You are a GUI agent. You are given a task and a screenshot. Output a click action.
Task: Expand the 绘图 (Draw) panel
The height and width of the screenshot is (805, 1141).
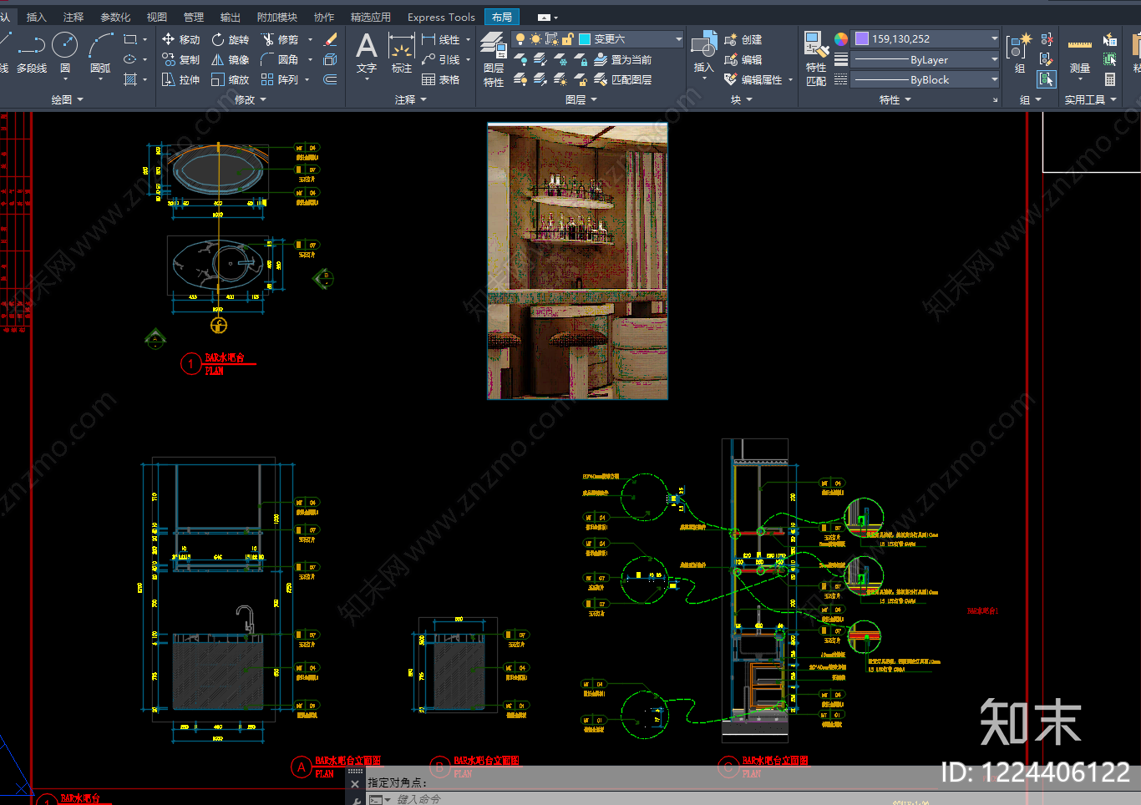[68, 99]
